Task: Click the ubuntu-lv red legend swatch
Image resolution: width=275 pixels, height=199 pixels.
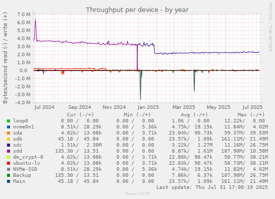Action: 9,163
